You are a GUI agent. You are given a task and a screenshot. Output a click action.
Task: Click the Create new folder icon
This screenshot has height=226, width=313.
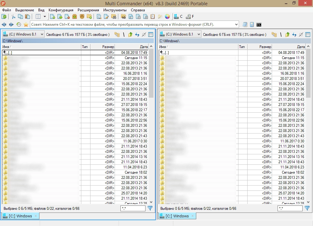[x=90, y=17]
